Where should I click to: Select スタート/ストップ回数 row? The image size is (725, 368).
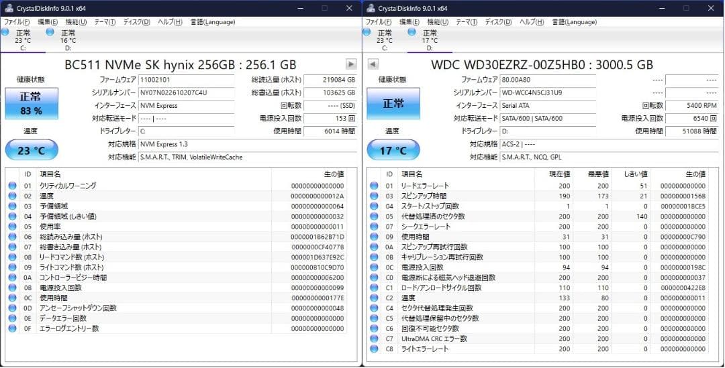538,206
